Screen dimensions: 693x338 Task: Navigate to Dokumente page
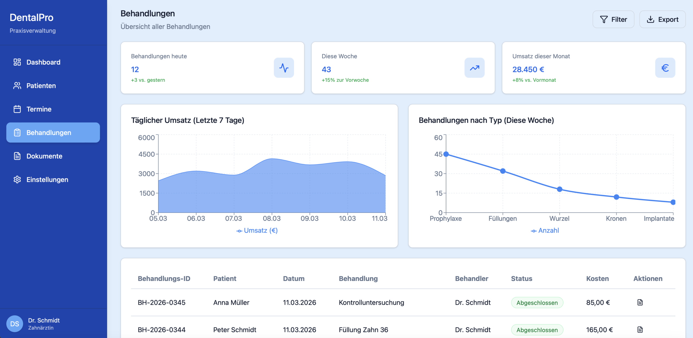pos(44,156)
